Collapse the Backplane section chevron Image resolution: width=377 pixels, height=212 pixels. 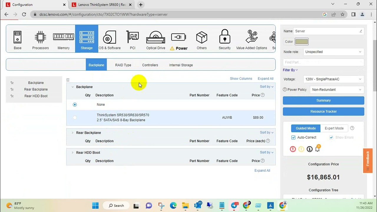tap(72, 87)
